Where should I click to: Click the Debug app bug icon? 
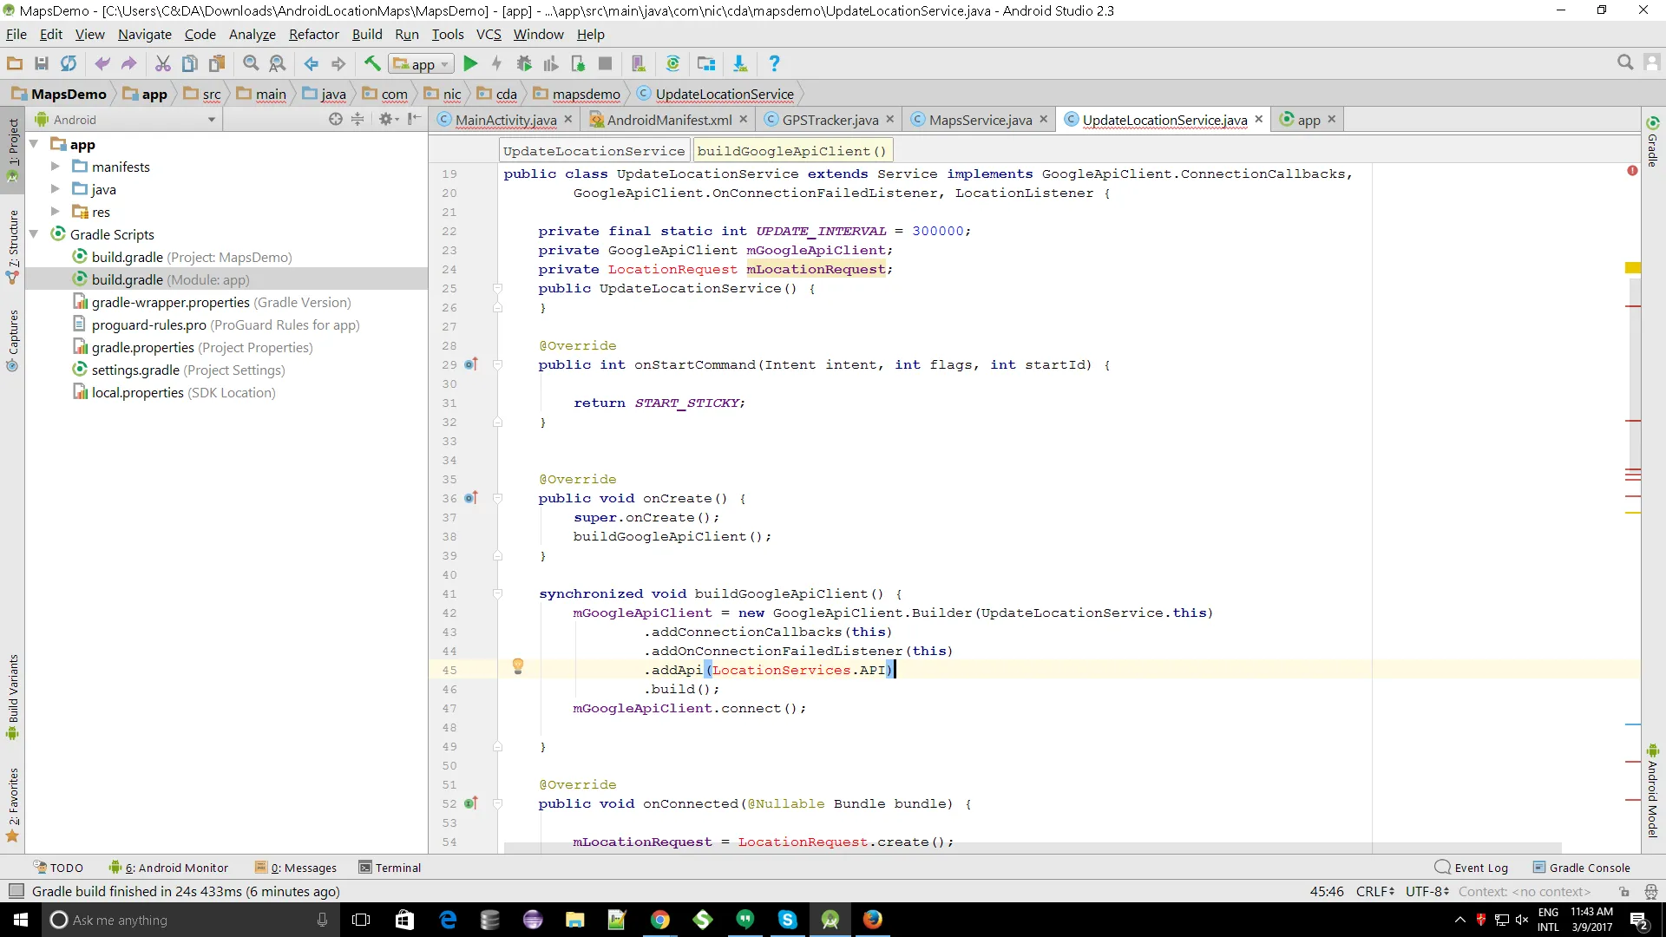pos(524,63)
